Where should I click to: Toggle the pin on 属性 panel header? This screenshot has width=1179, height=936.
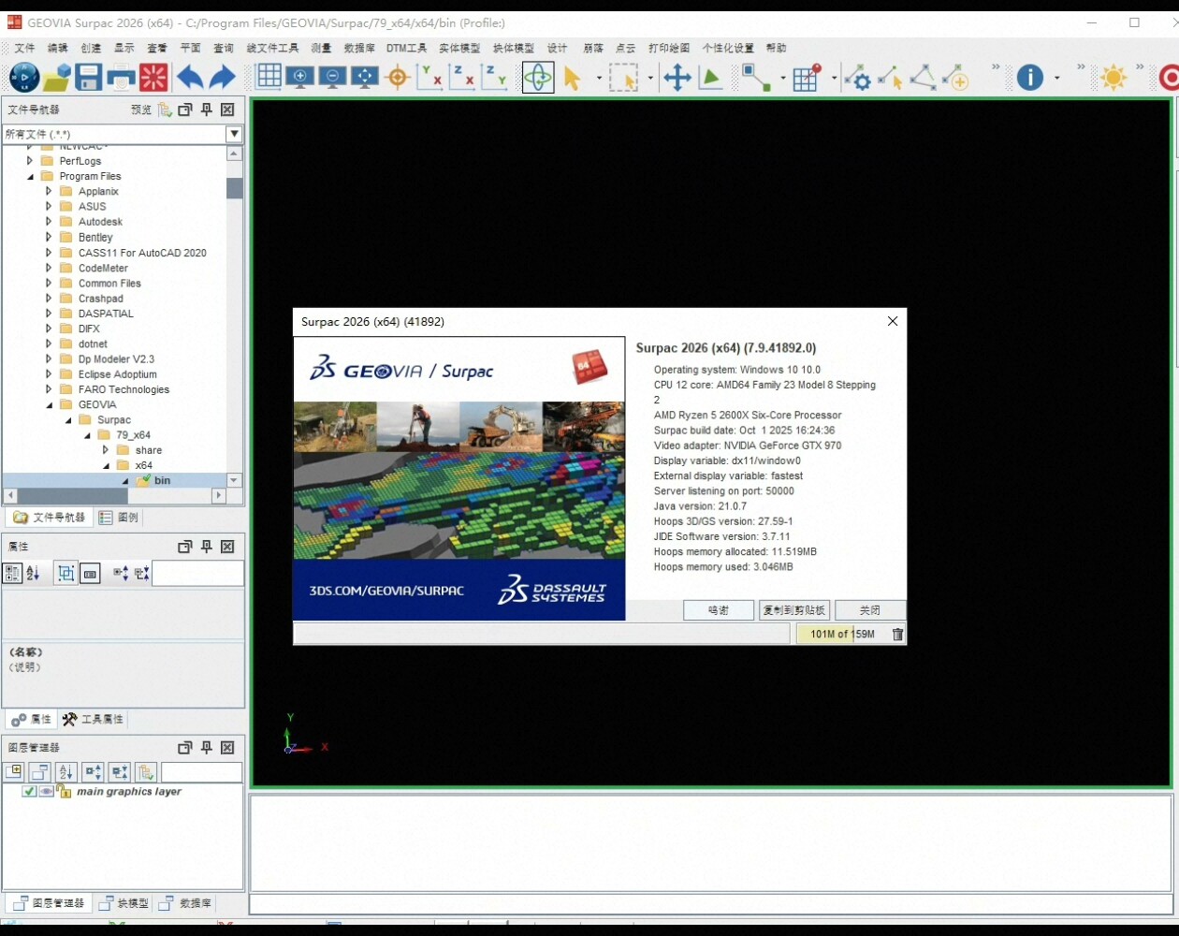[207, 547]
